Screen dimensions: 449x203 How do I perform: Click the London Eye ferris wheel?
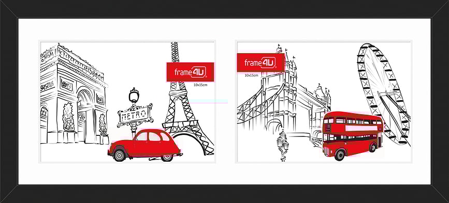click(x=384, y=94)
